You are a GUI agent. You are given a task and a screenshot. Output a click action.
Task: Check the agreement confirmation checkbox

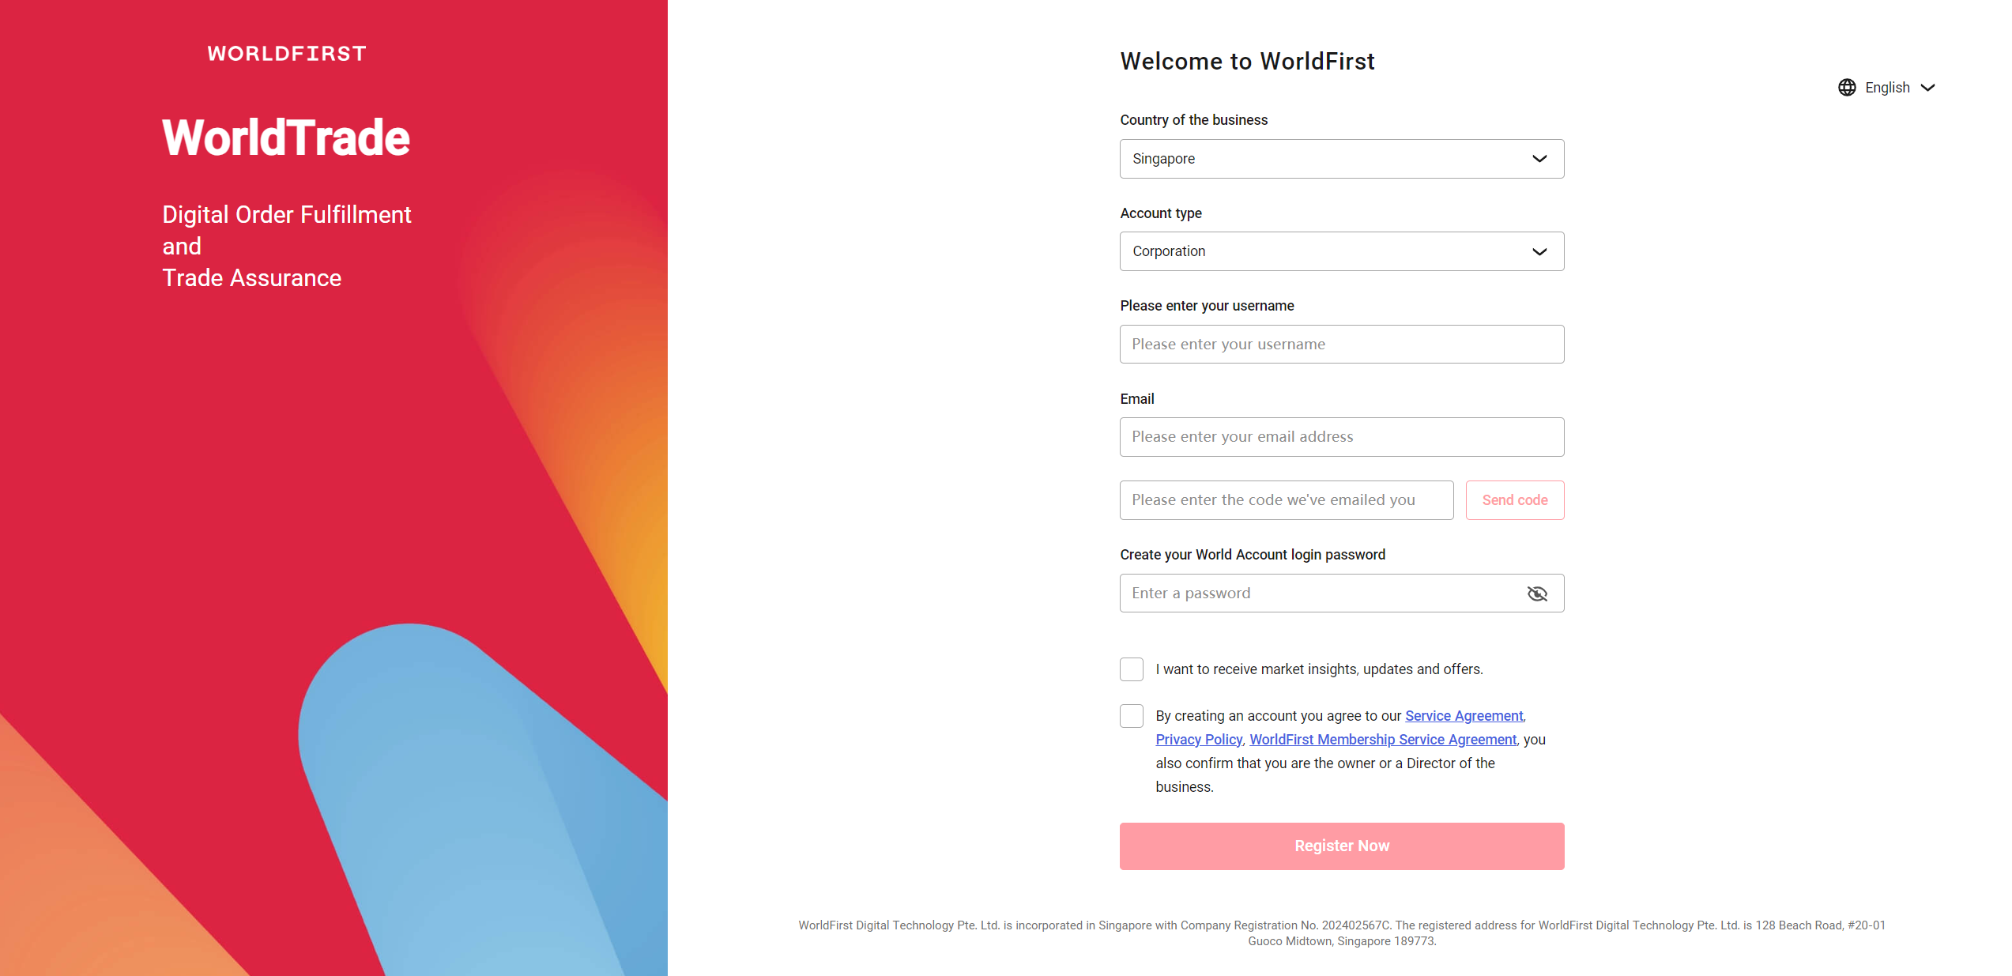click(1131, 715)
